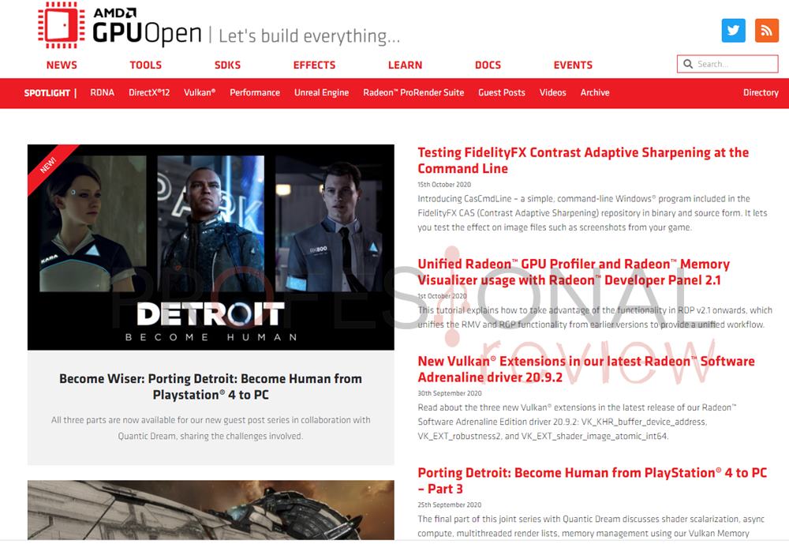Screen dimensions: 789x544
Task: Read 'Porting Detroit: Become Human – Part 3' article
Action: [x=593, y=481]
